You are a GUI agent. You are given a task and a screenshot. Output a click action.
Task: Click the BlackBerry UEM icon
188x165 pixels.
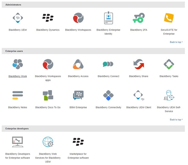pos(18,18)
